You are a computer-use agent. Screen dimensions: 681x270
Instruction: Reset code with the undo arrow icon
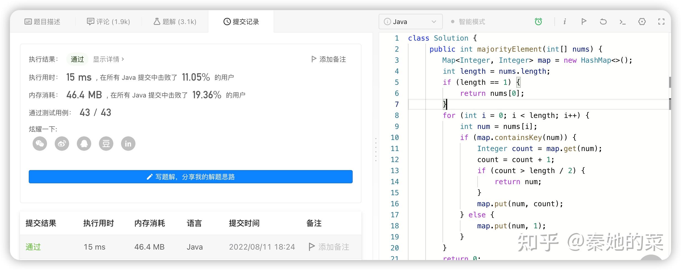tap(603, 22)
